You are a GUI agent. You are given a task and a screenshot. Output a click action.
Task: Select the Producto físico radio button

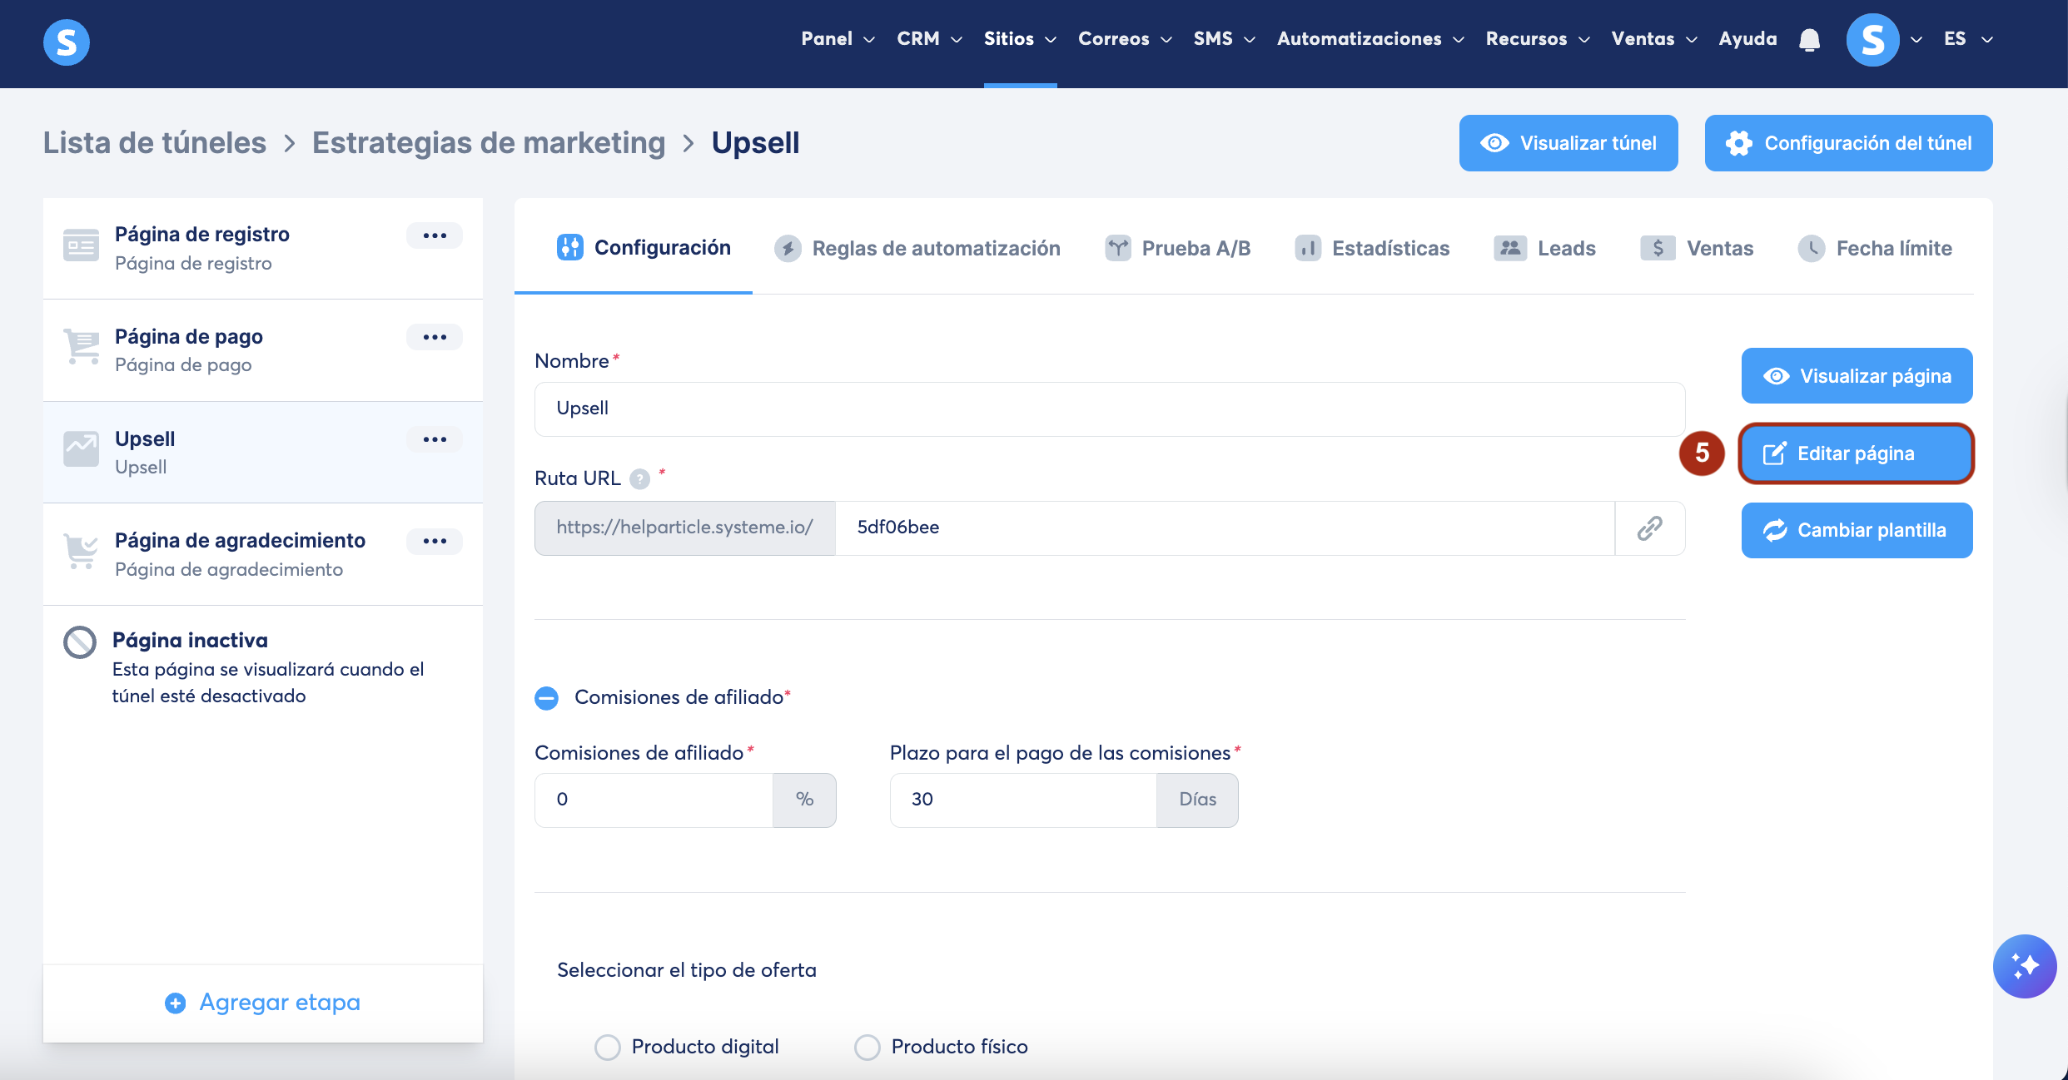867,1047
